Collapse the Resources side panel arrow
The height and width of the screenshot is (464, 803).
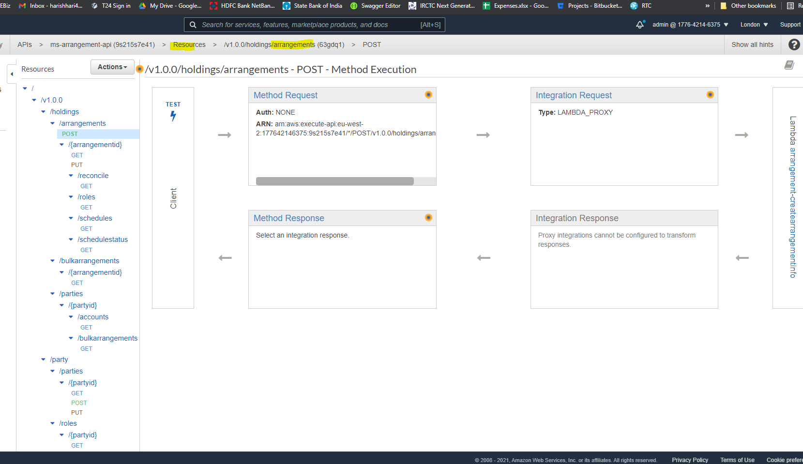click(x=12, y=74)
